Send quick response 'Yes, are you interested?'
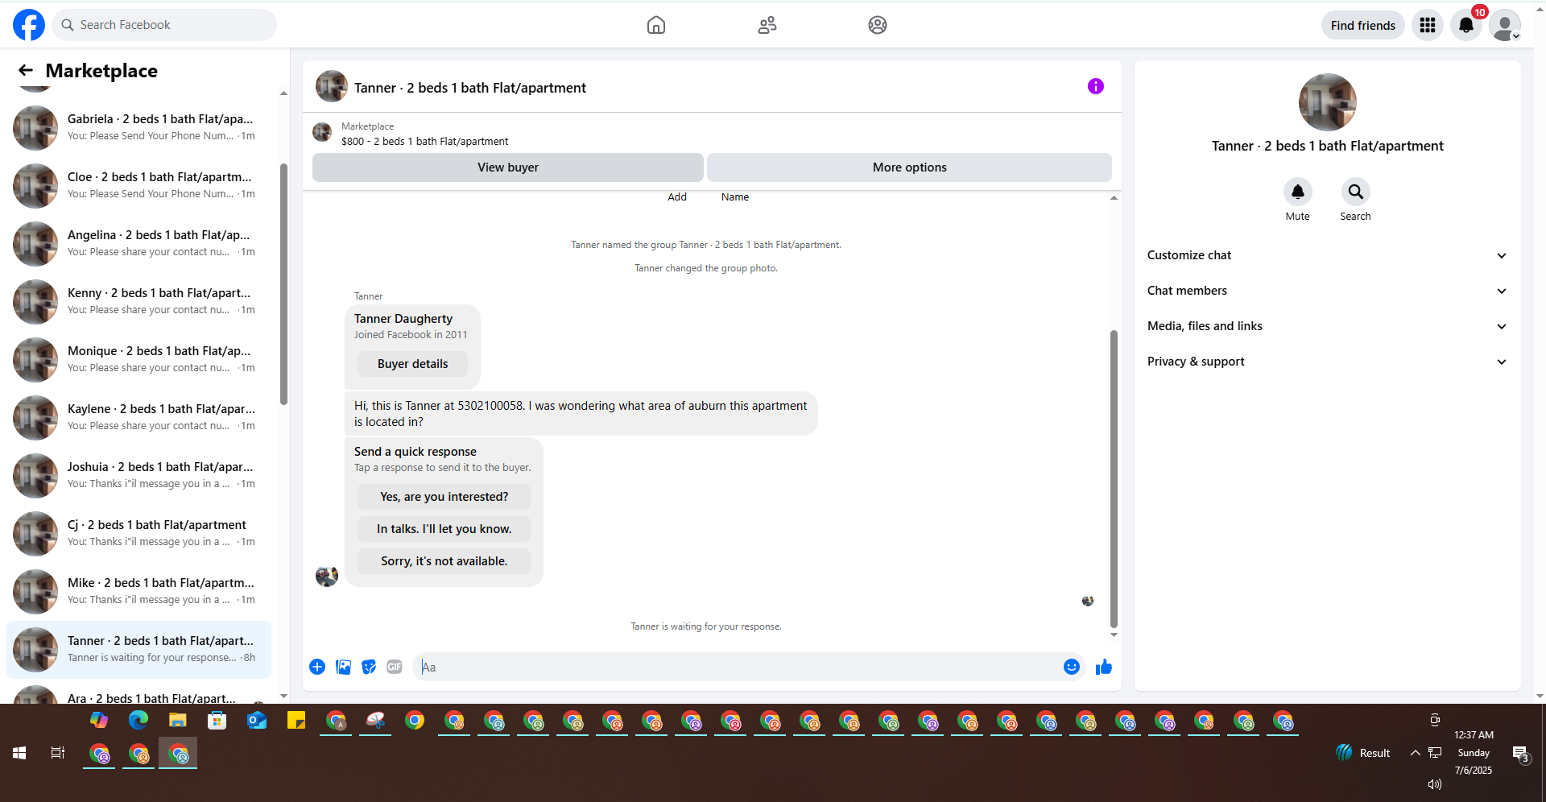The image size is (1546, 802). 444,497
